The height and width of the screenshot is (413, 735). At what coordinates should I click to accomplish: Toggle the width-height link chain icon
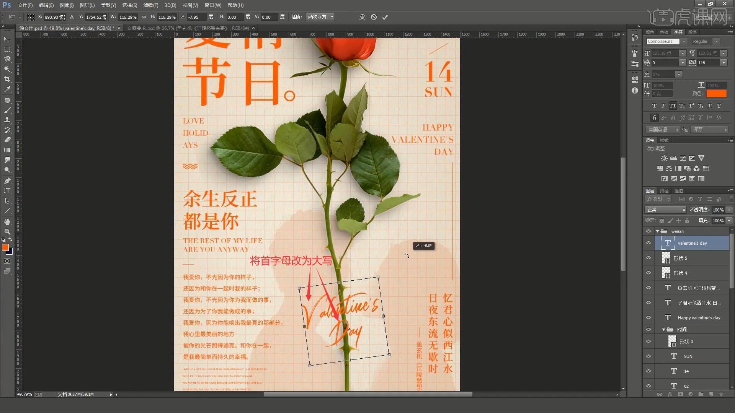[x=144, y=17]
